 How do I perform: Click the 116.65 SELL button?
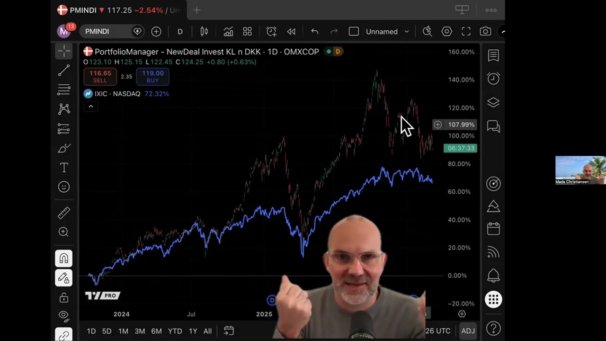(100, 77)
